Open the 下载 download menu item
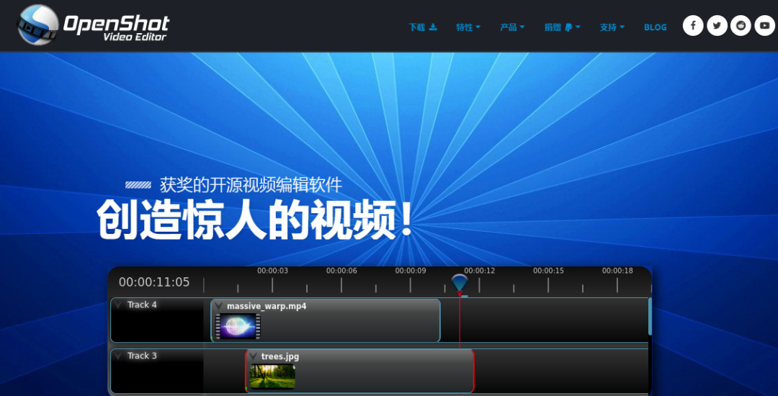 (423, 27)
